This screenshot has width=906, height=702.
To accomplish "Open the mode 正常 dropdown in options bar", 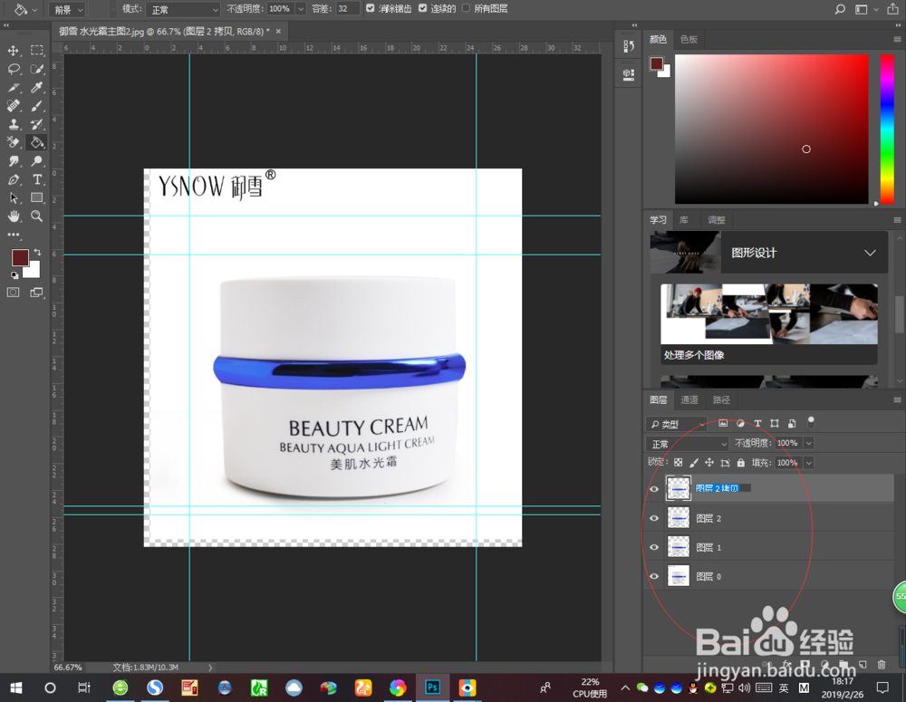I will coord(183,9).
